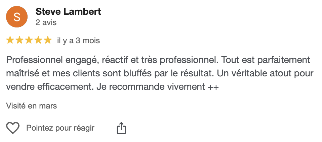Click the second yellow rating star

[19, 40]
